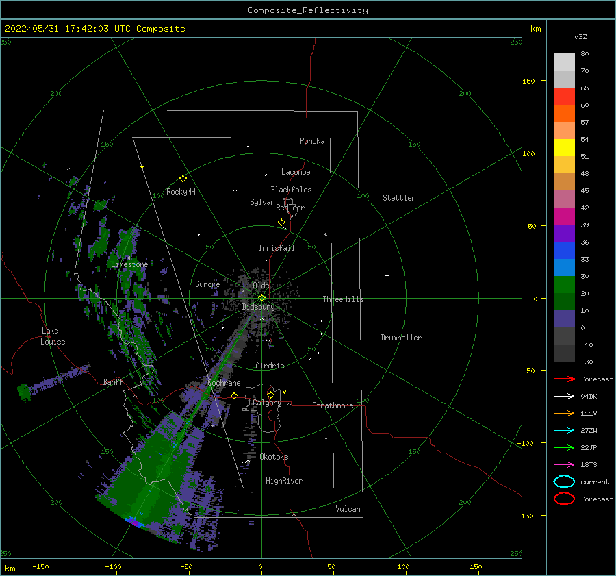Click the Stettler label
Viewport: 616px width, 576px height.
click(x=399, y=198)
